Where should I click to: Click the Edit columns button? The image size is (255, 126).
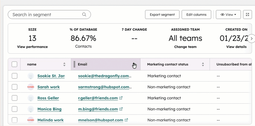click(196, 15)
